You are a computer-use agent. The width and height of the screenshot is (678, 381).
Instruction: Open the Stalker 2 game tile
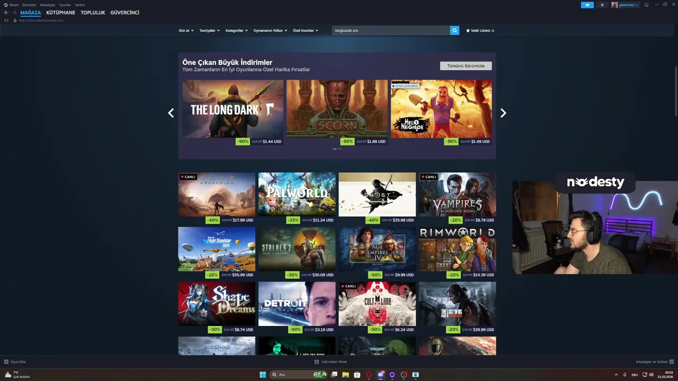tap(297, 253)
